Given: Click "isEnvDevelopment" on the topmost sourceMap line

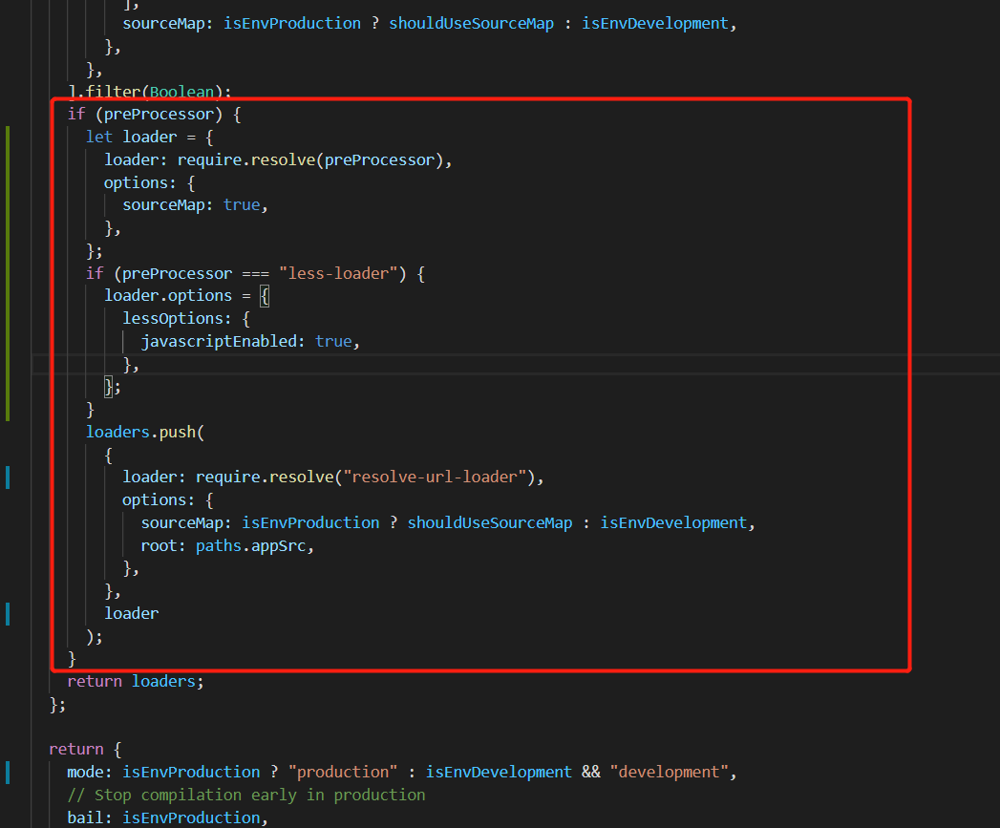Looking at the screenshot, I should click(655, 24).
